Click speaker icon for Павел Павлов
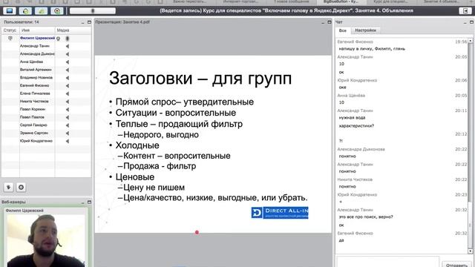 coord(68,117)
